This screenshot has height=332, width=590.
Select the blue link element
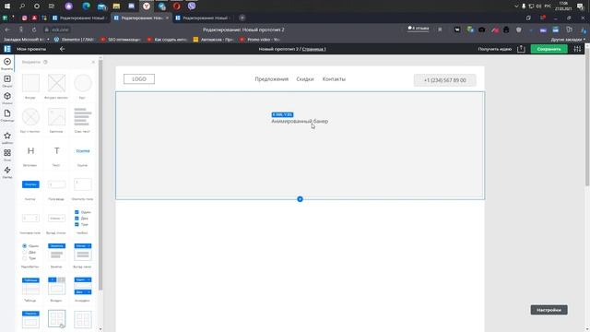(x=82, y=150)
